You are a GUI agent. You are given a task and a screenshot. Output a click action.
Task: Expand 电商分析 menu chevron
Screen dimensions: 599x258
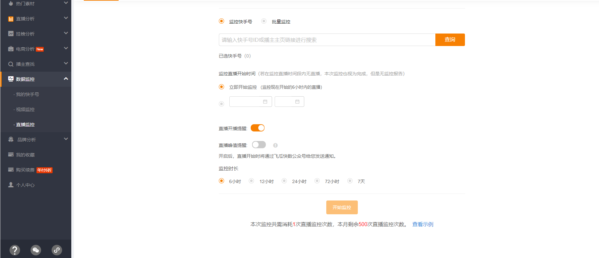pos(66,48)
